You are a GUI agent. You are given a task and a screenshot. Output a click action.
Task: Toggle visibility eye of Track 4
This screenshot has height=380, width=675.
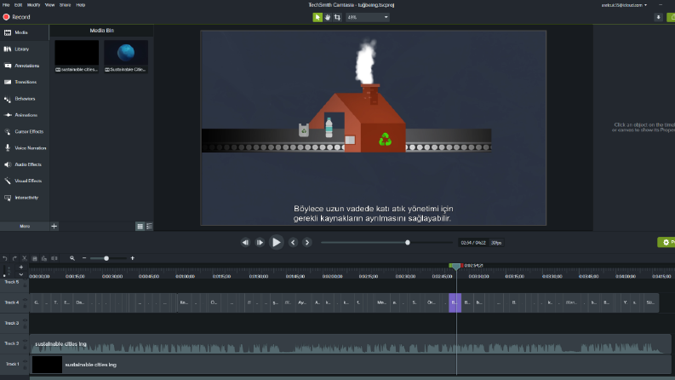point(25,300)
